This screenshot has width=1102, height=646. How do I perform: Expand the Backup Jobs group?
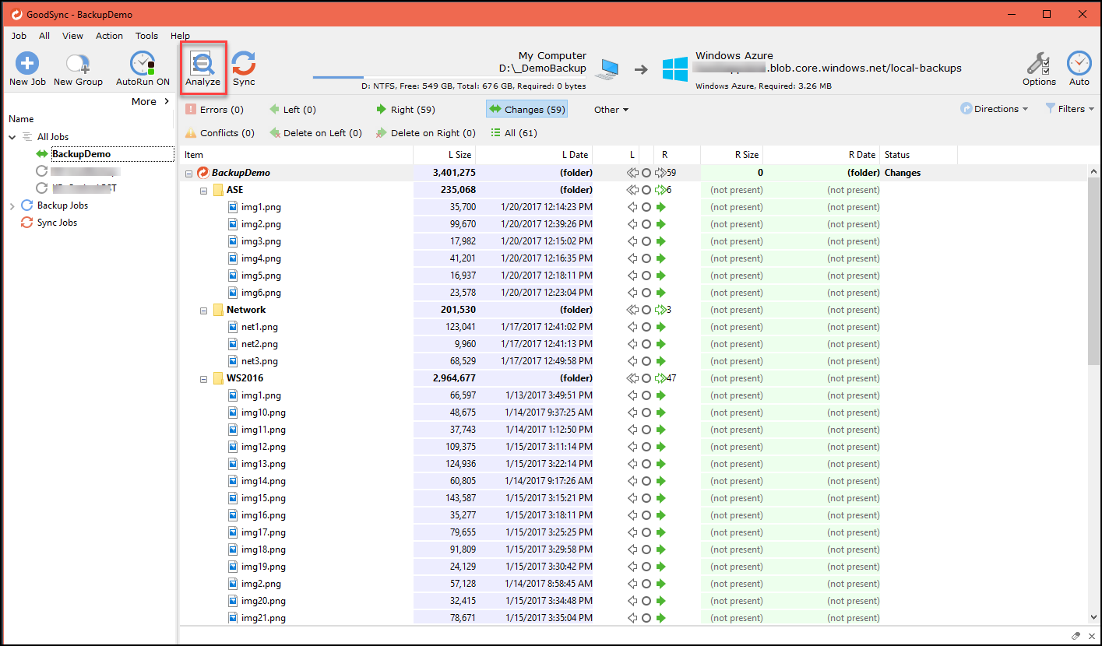pyautogui.click(x=12, y=205)
